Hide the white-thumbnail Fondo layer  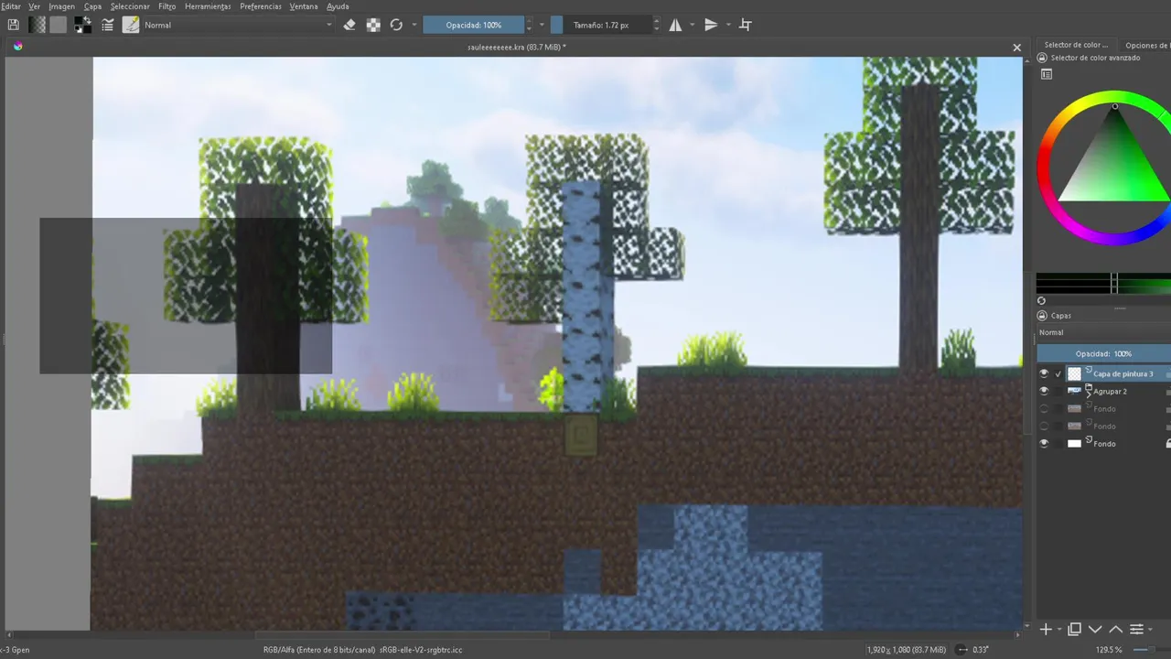(1044, 444)
